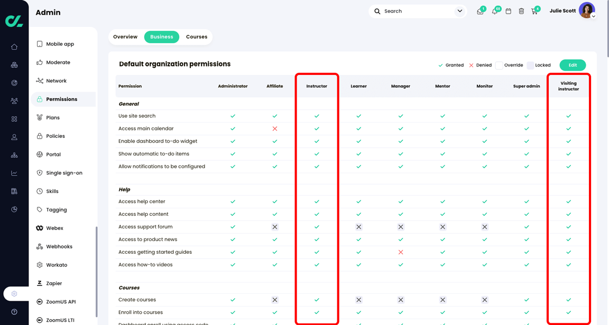Expand the search bar dropdown arrow
The height and width of the screenshot is (325, 609).
click(459, 11)
